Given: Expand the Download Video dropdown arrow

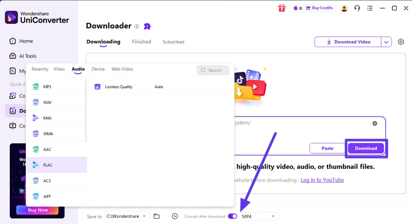Looking at the screenshot, I should tap(386, 42).
